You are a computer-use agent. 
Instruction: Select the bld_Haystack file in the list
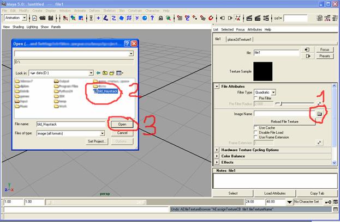pos(105,91)
